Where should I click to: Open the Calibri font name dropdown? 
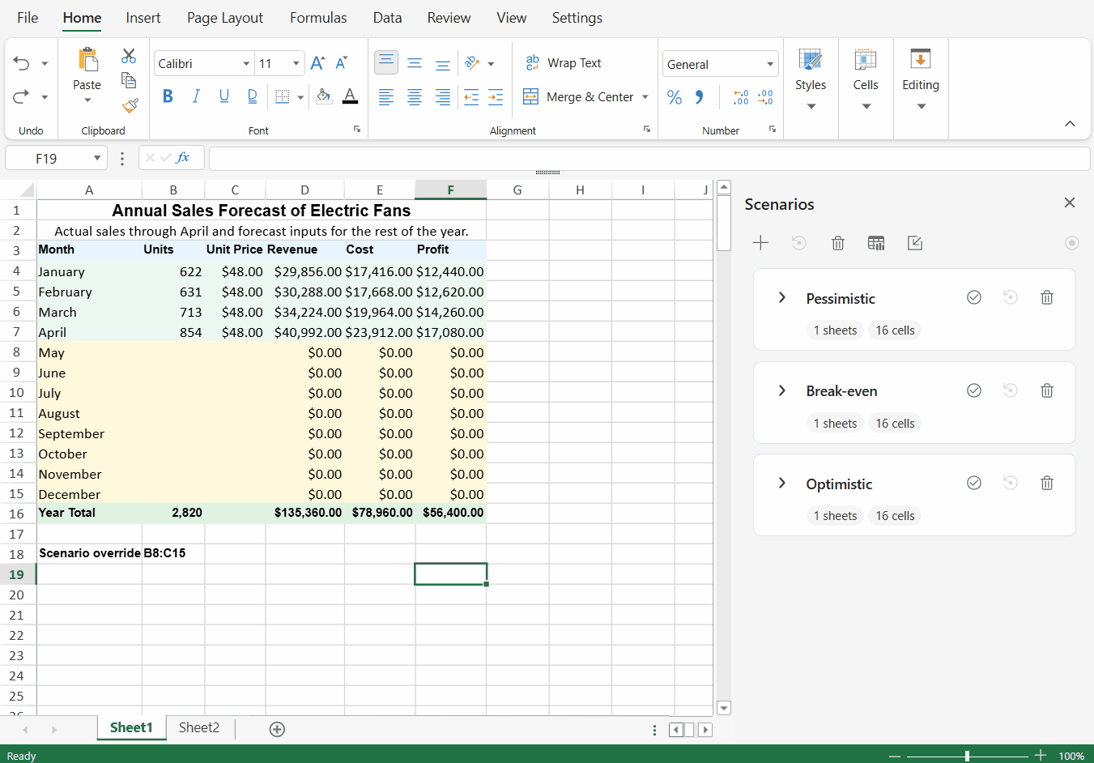246,64
